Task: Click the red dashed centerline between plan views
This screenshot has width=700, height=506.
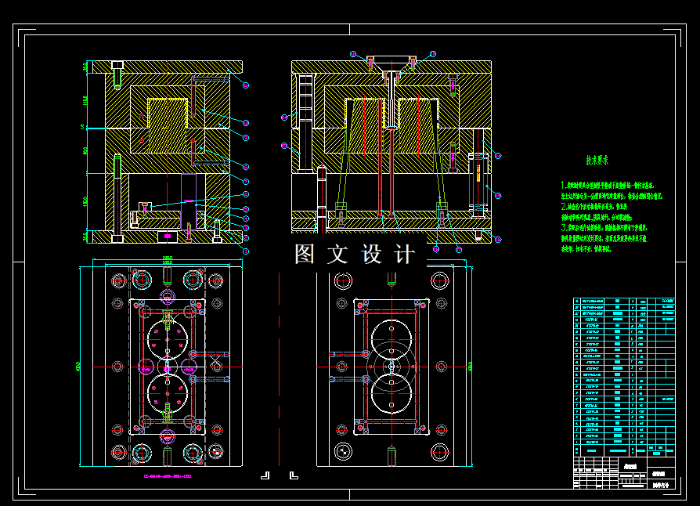Action: coord(280,370)
